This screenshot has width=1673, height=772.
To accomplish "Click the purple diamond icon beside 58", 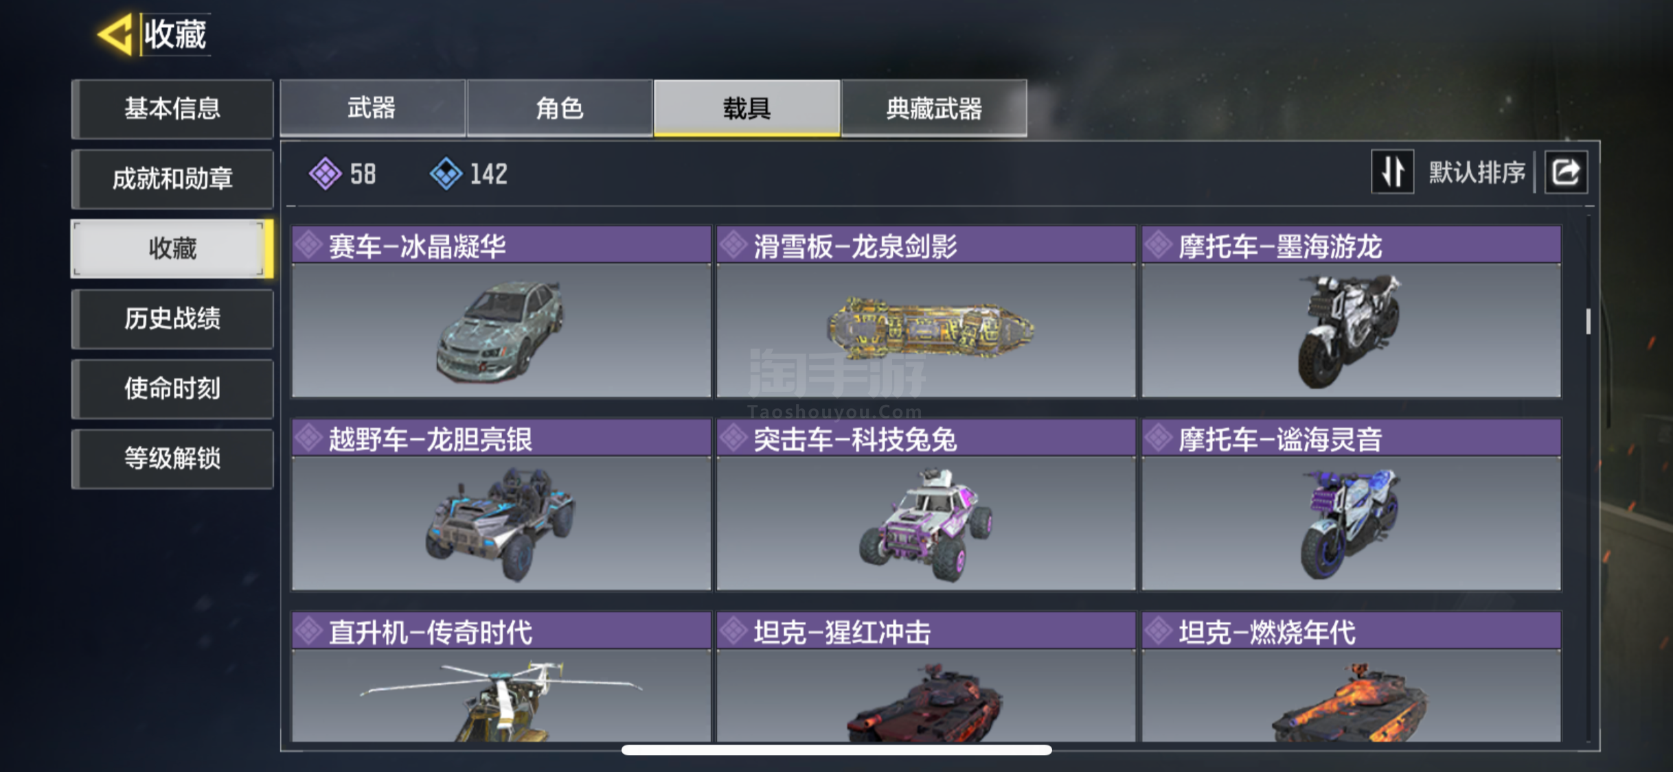I will pos(326,174).
